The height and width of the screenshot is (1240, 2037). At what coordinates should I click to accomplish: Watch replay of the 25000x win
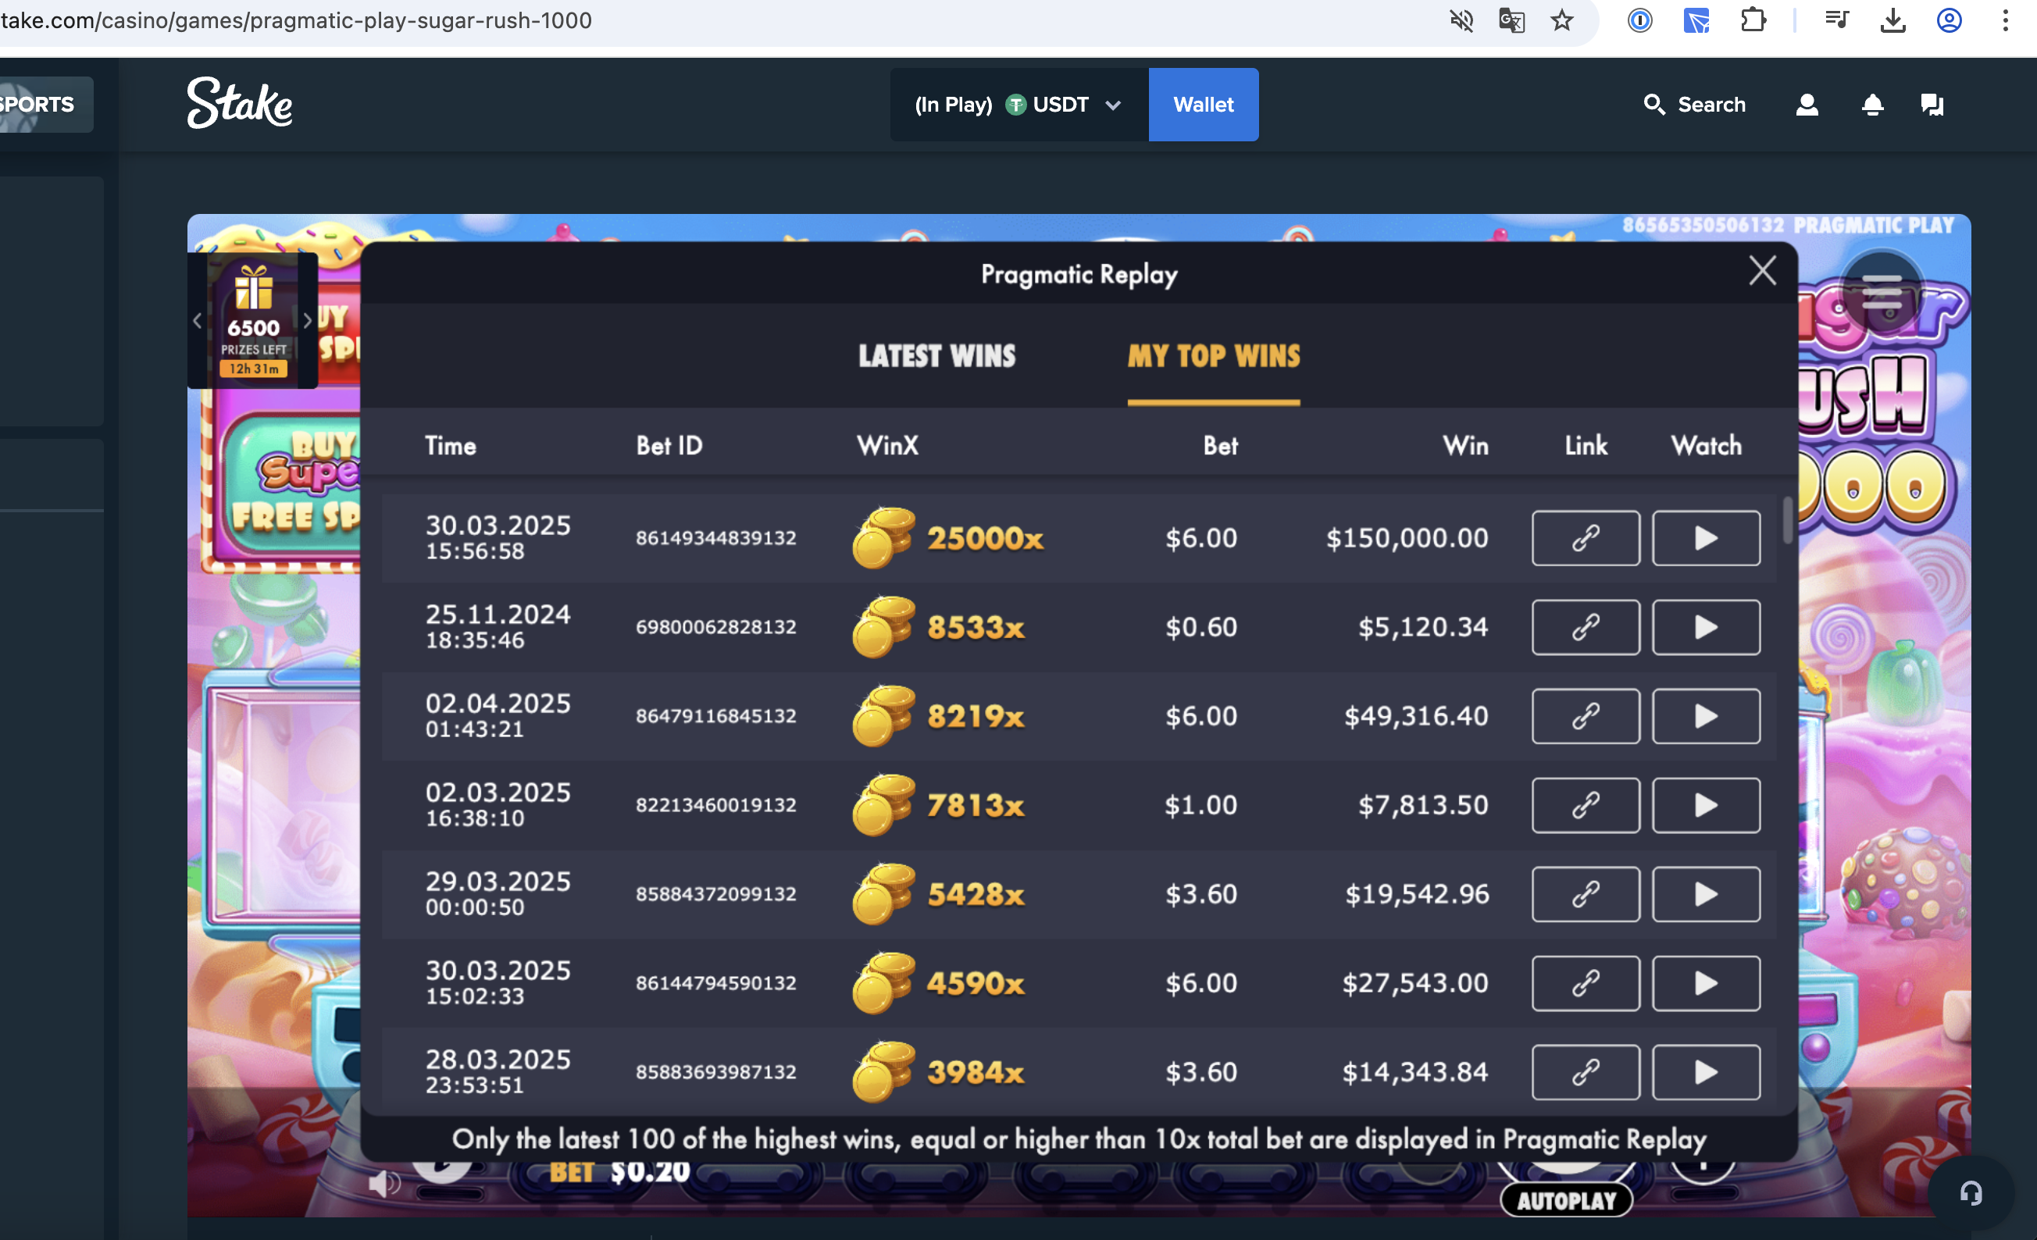click(1706, 538)
